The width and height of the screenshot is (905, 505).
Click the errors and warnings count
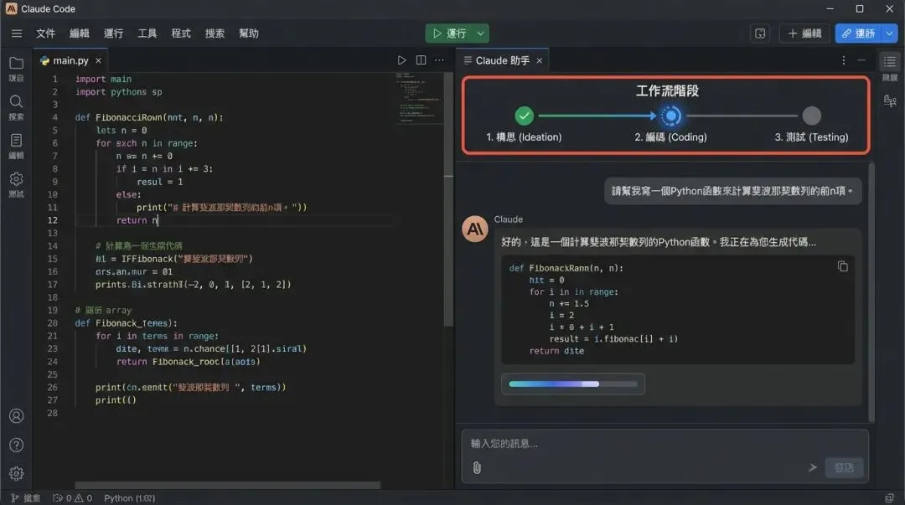[73, 498]
